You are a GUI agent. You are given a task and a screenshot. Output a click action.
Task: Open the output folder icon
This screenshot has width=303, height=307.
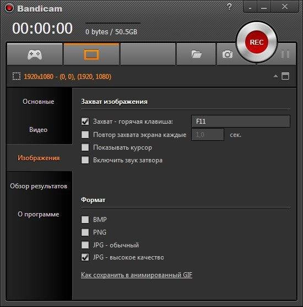(x=196, y=54)
